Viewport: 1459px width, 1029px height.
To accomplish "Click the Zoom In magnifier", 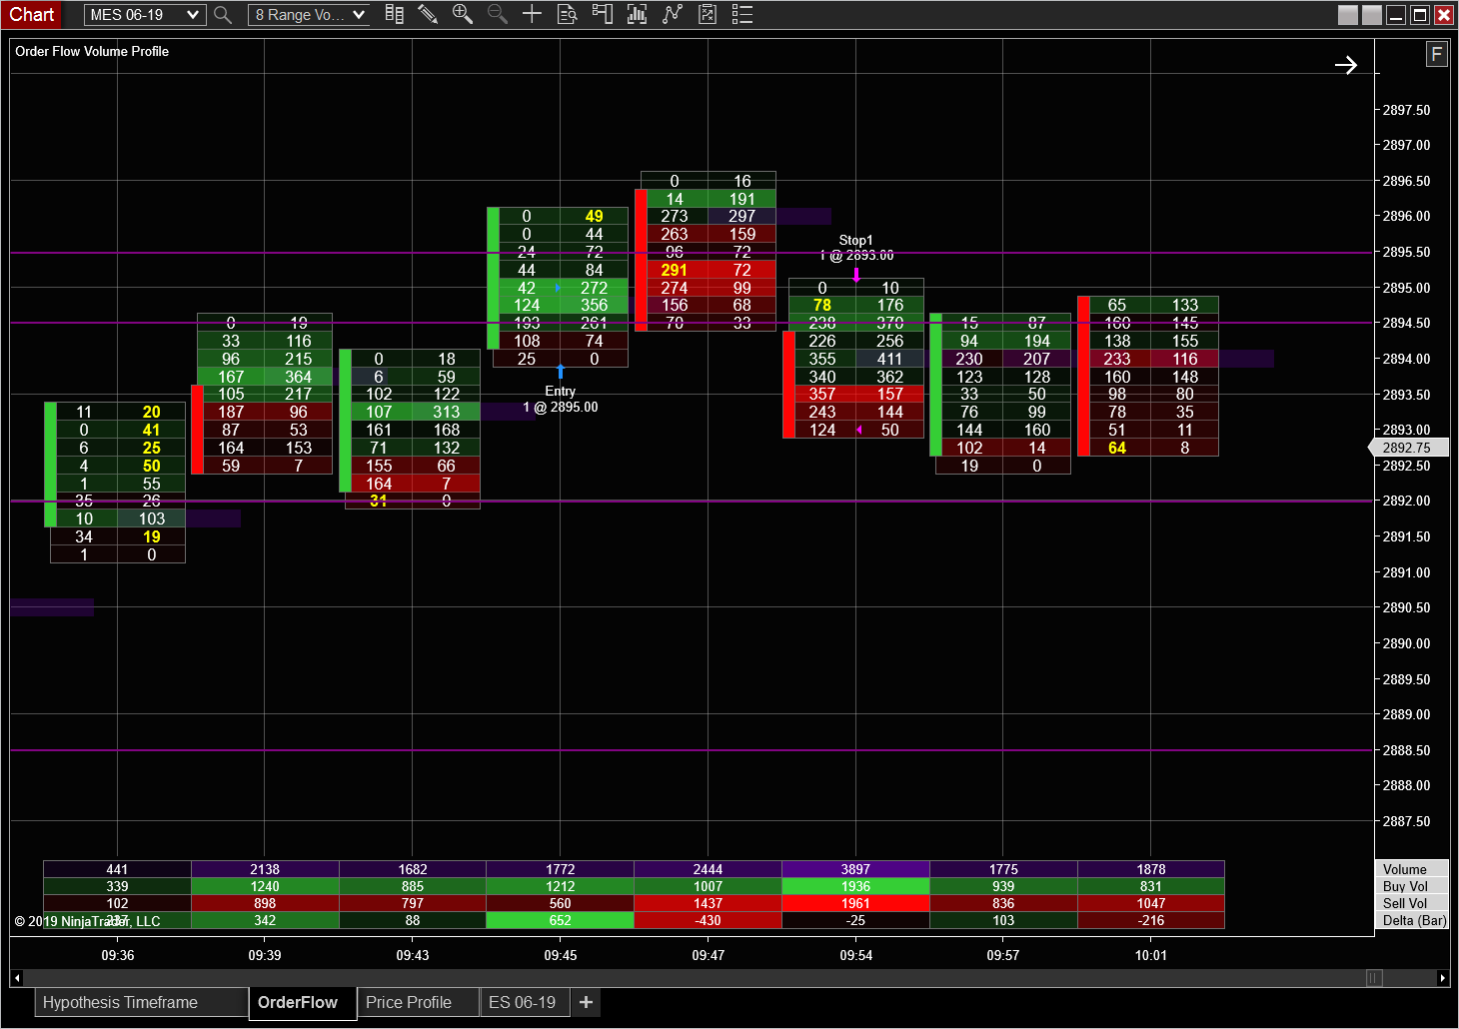I will pyautogui.click(x=462, y=14).
